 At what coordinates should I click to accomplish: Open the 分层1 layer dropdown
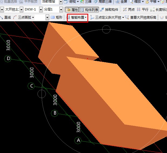61,10
